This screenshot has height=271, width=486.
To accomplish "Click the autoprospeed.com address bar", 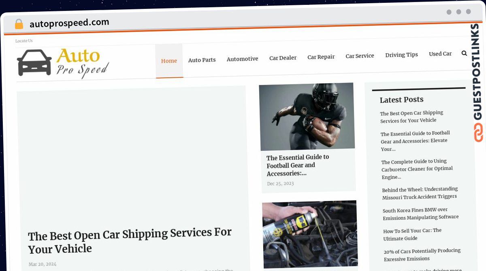I will (69, 23).
